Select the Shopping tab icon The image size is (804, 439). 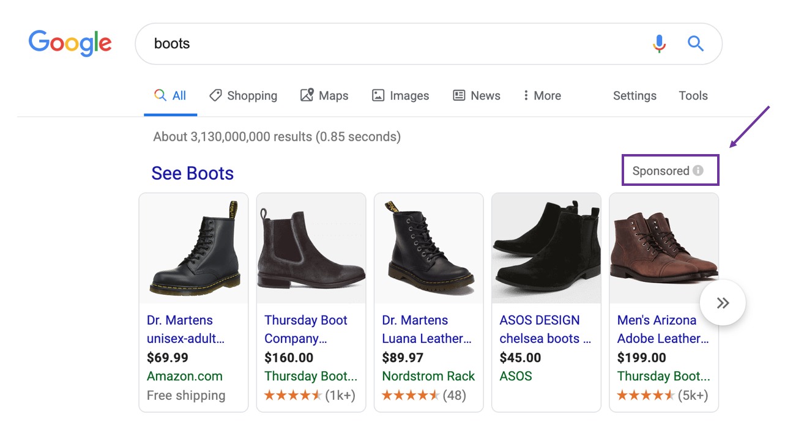(x=215, y=95)
